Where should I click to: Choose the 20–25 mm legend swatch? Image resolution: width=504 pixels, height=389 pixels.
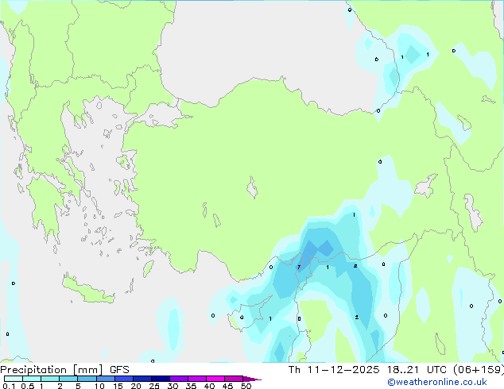(x=142, y=379)
